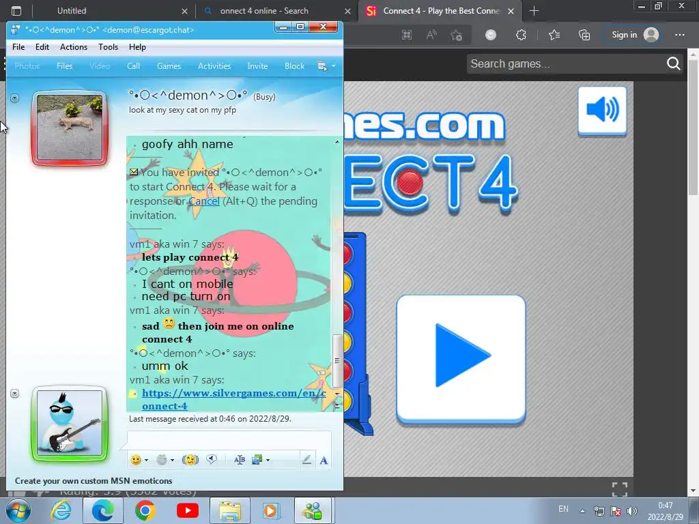Expand the wink selector dropdown arrow
Screen dimensions: 699x524
[x=172, y=461]
